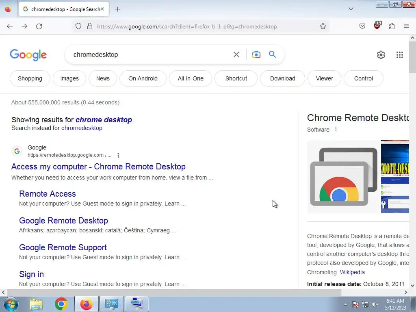Open Chrome Remote Desktop logo thumbnail
Screen dimensions: 416x312
(344, 177)
